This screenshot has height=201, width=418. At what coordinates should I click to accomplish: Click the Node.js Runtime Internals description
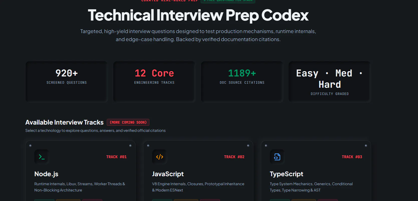coord(80,187)
